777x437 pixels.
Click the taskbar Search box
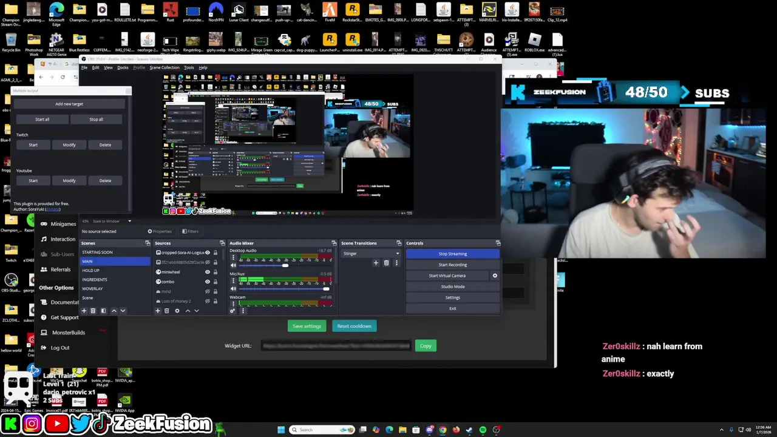tap(322, 430)
